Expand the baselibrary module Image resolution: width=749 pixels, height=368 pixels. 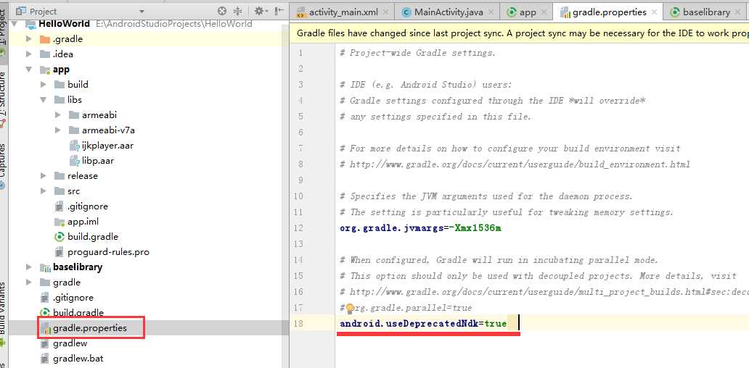pyautogui.click(x=28, y=267)
